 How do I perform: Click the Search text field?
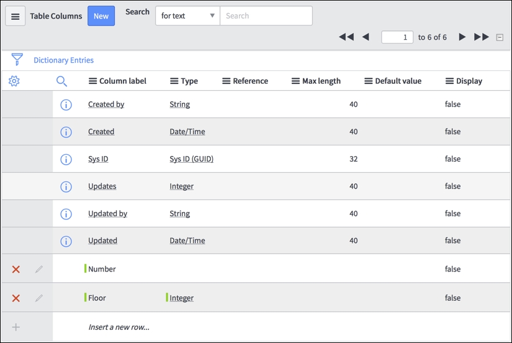click(x=266, y=16)
